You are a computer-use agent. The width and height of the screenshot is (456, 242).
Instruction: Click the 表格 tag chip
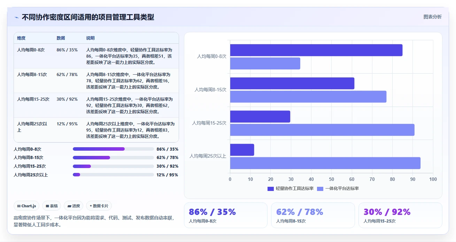(52, 206)
